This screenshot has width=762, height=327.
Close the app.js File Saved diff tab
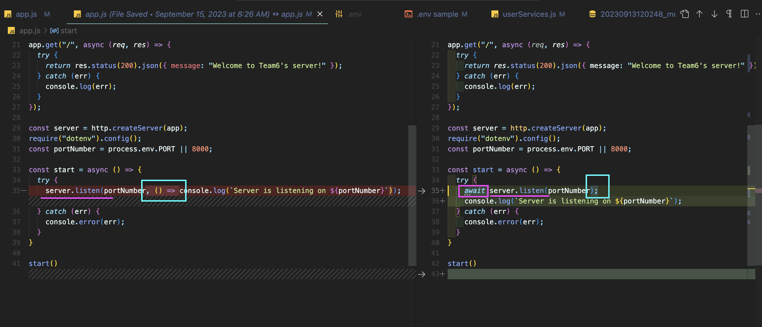(x=320, y=14)
